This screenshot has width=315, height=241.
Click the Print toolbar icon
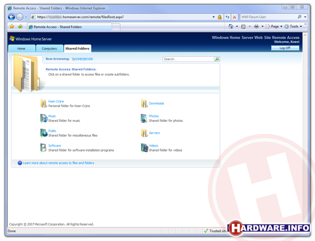point(257,26)
